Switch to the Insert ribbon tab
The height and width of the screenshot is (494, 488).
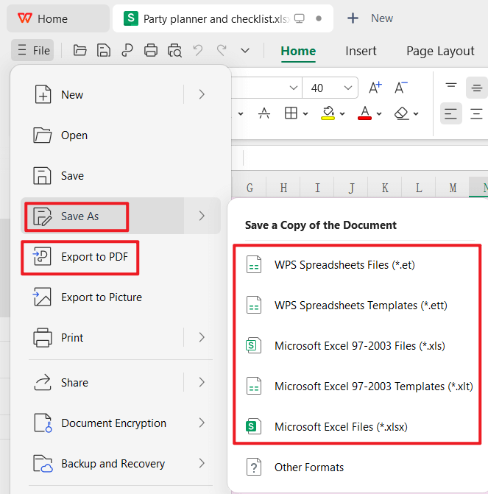(x=361, y=51)
